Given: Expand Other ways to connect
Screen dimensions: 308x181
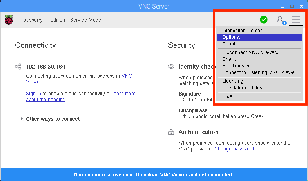Looking at the screenshot, I should pyautogui.click(x=51, y=119).
